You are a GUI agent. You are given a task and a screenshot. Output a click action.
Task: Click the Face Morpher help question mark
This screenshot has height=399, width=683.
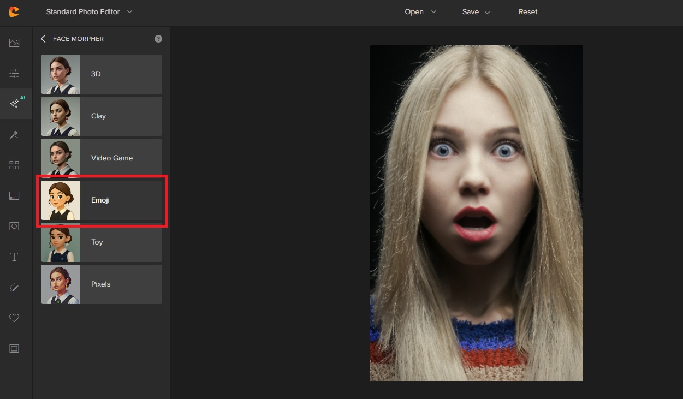158,39
